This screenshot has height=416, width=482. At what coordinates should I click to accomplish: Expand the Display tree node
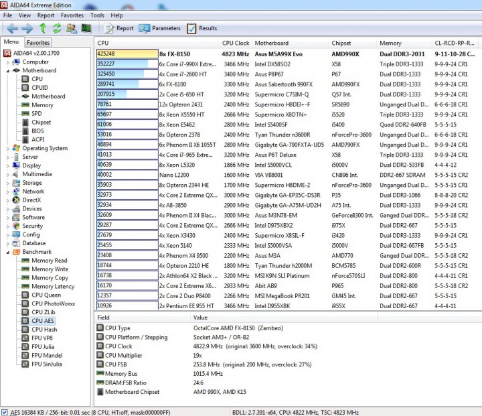(8, 166)
